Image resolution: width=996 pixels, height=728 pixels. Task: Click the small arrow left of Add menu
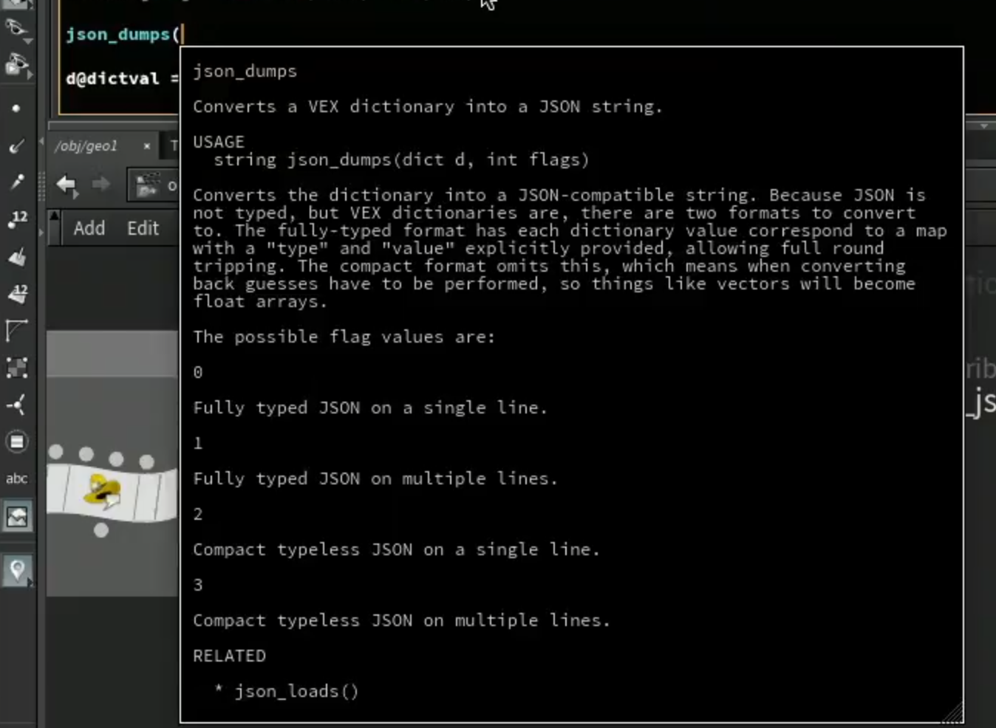pyautogui.click(x=41, y=233)
